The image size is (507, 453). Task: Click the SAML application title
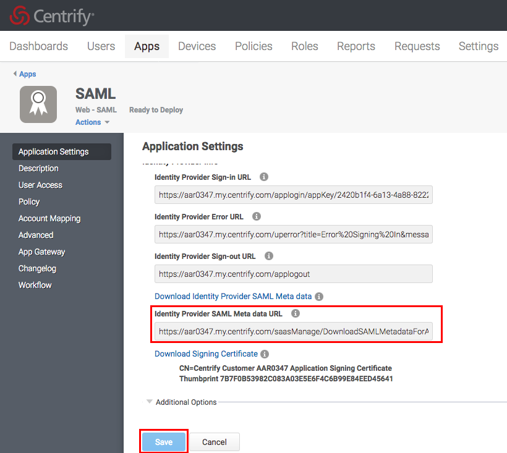click(95, 94)
